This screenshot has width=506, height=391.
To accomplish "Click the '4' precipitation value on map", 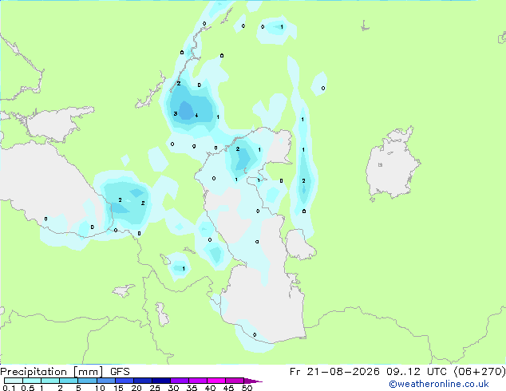I will [x=196, y=115].
